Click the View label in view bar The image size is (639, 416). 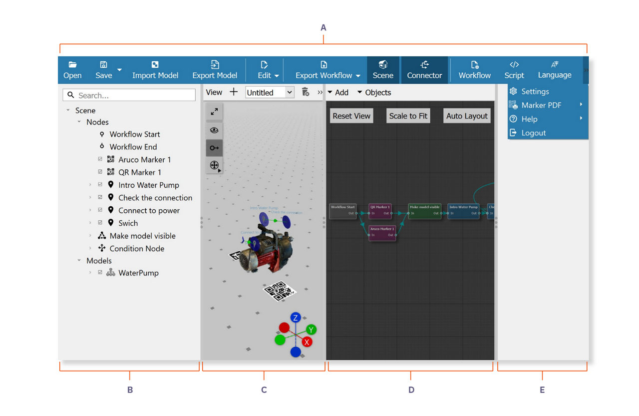pos(214,92)
